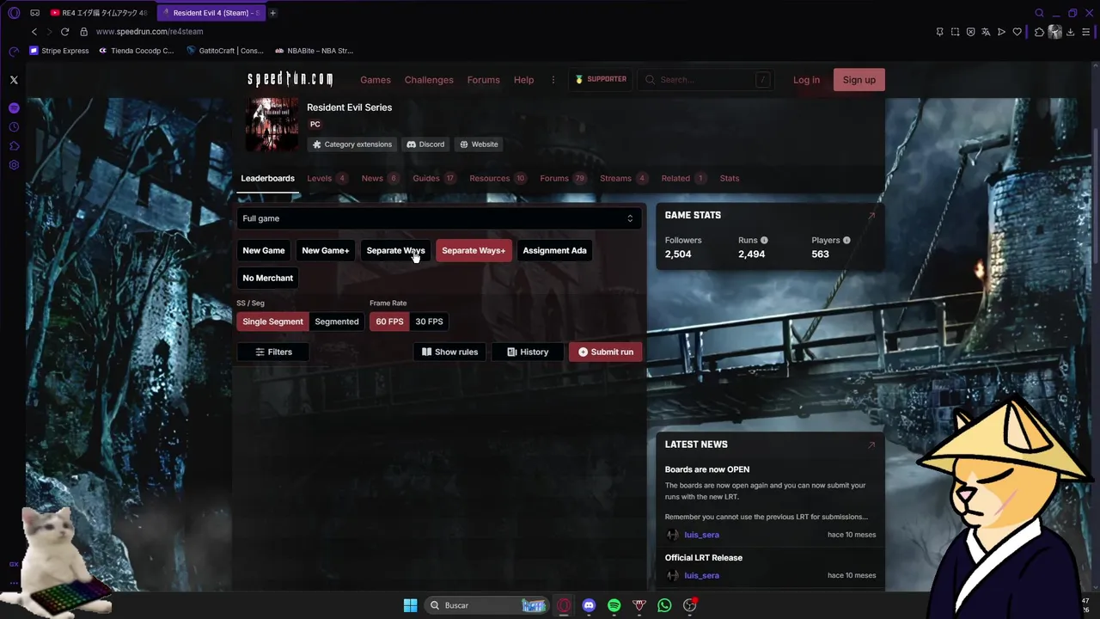The height and width of the screenshot is (619, 1100).
Task: Open sidebar settings gear icon
Action: coord(14,165)
